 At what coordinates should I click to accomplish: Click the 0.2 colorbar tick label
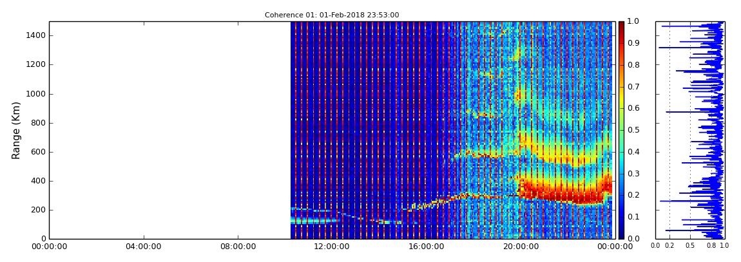click(632, 196)
